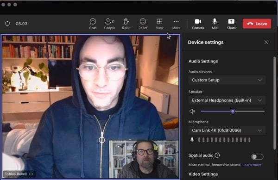Open the React emoji menu
Viewport: 278px width, 180px height.
pyautogui.click(x=143, y=24)
